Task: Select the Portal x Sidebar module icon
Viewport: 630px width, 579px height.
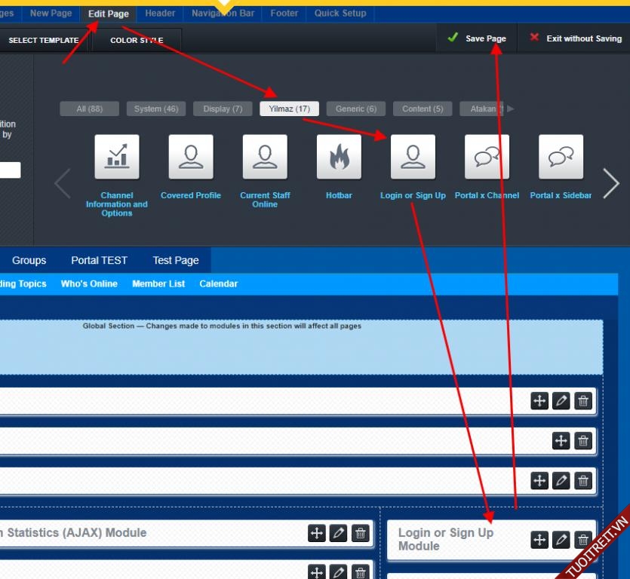Action: click(561, 157)
